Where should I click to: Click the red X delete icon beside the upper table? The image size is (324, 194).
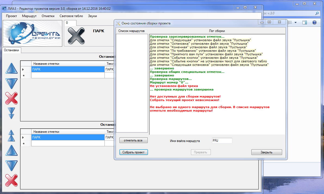pyautogui.click(x=11, y=98)
